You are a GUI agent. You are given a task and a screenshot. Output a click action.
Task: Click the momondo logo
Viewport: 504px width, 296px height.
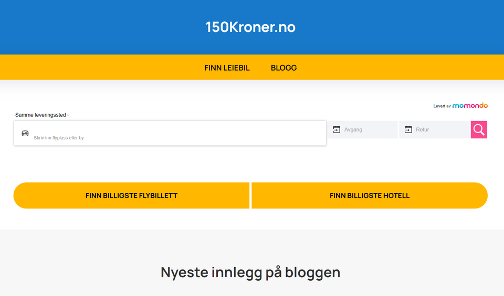(x=470, y=105)
